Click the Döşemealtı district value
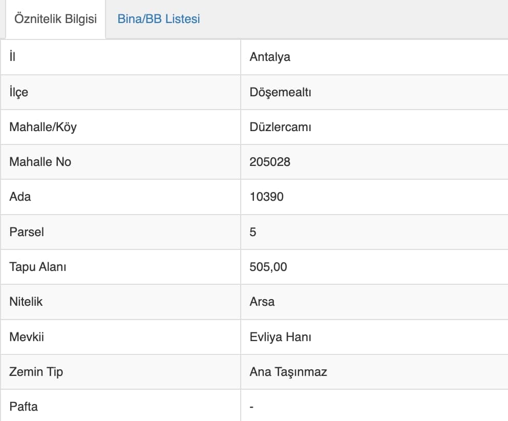Screen dimensions: 508x421 [x=280, y=92]
